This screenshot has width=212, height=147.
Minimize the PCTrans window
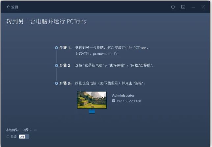click(x=193, y=7)
